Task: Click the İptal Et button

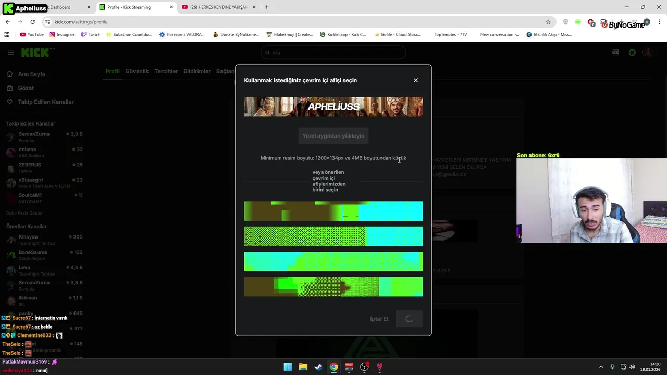Action: pyautogui.click(x=379, y=319)
